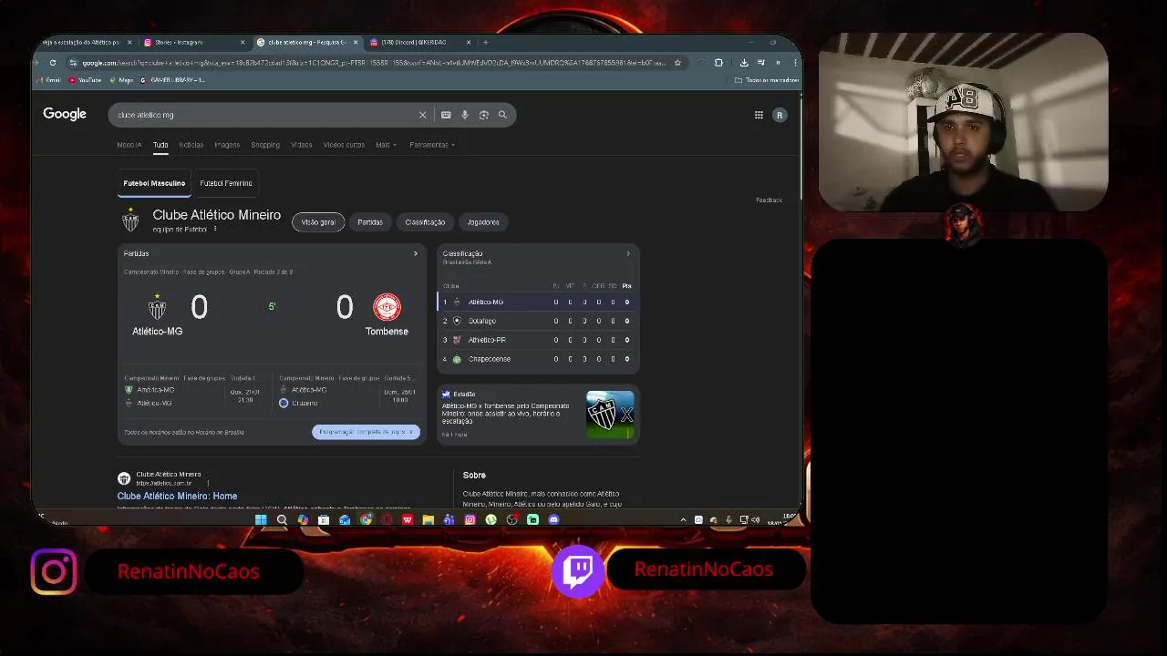This screenshot has height=656, width=1167.
Task: Select the Visão geral chip
Action: point(318,222)
